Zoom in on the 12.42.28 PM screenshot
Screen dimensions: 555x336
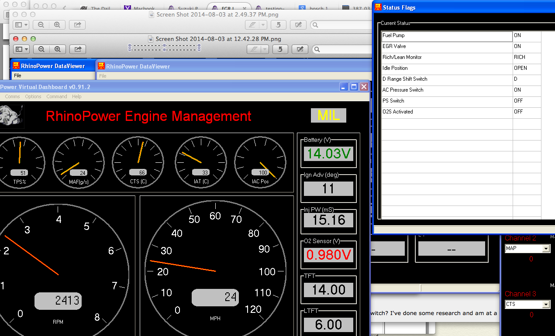57,49
